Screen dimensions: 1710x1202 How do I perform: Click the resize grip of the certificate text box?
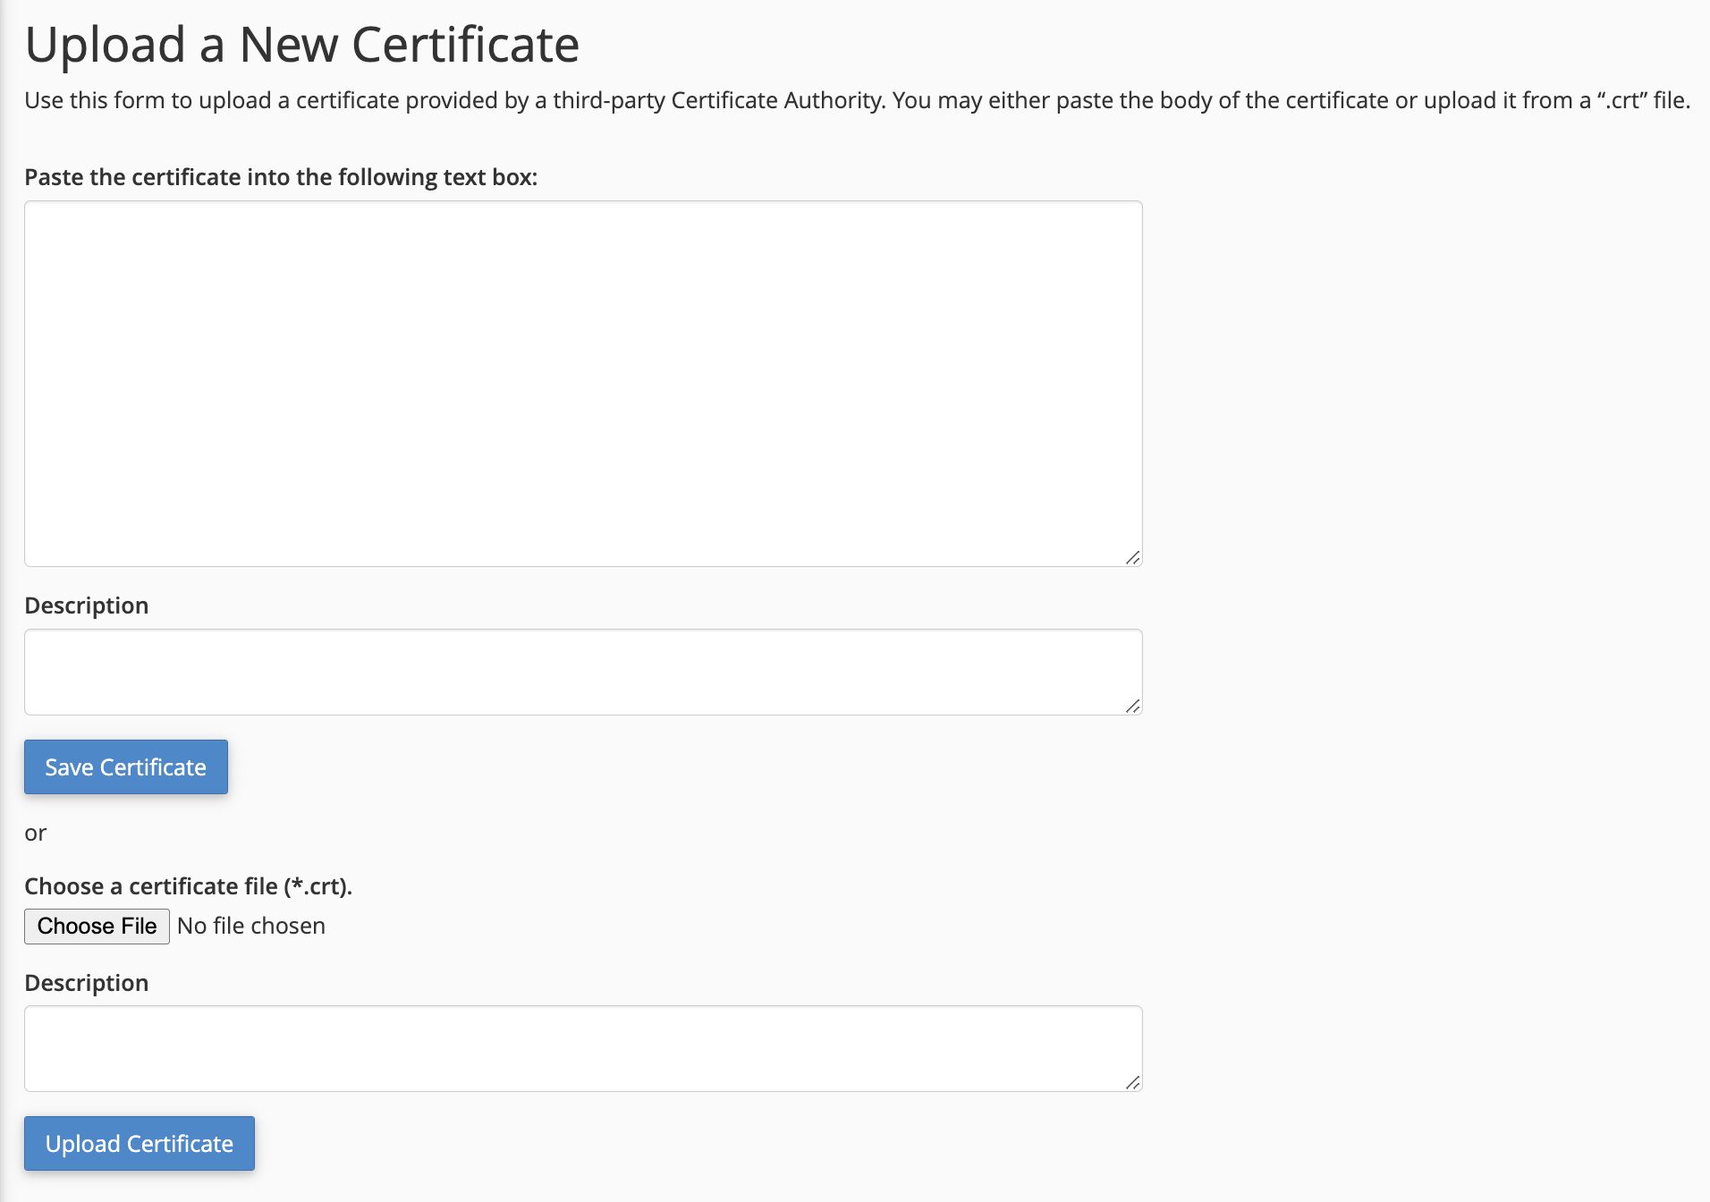pyautogui.click(x=1132, y=557)
